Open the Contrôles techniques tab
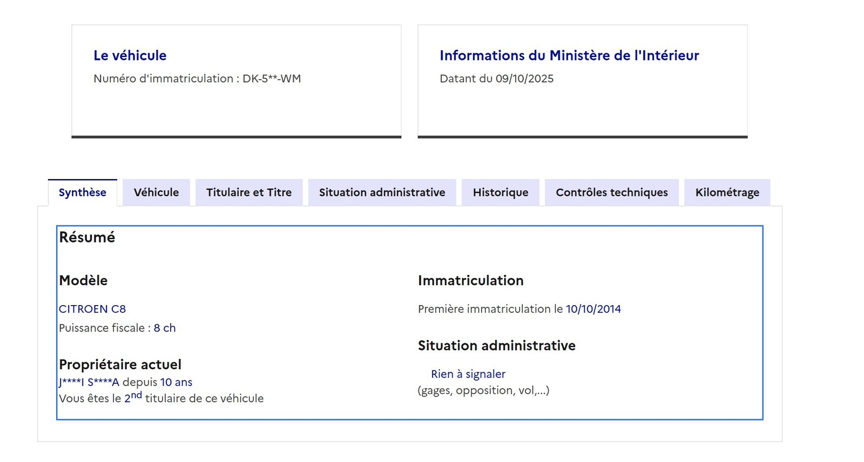The image size is (864, 462). (x=611, y=192)
